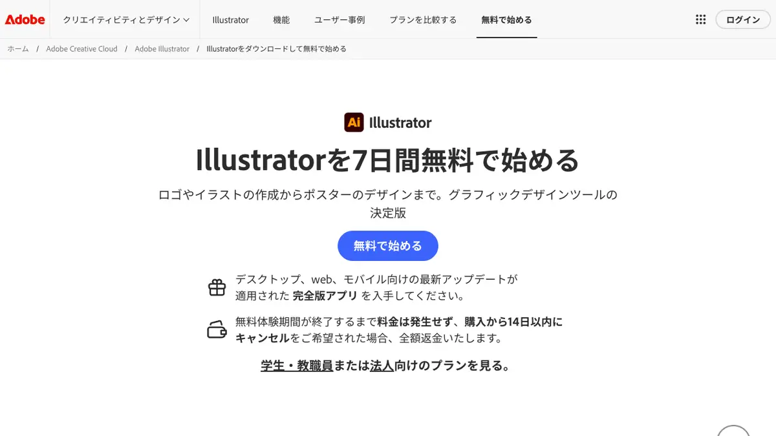Open Adobe Illustrator breadcrumb link
The width and height of the screenshot is (776, 436).
tap(162, 49)
